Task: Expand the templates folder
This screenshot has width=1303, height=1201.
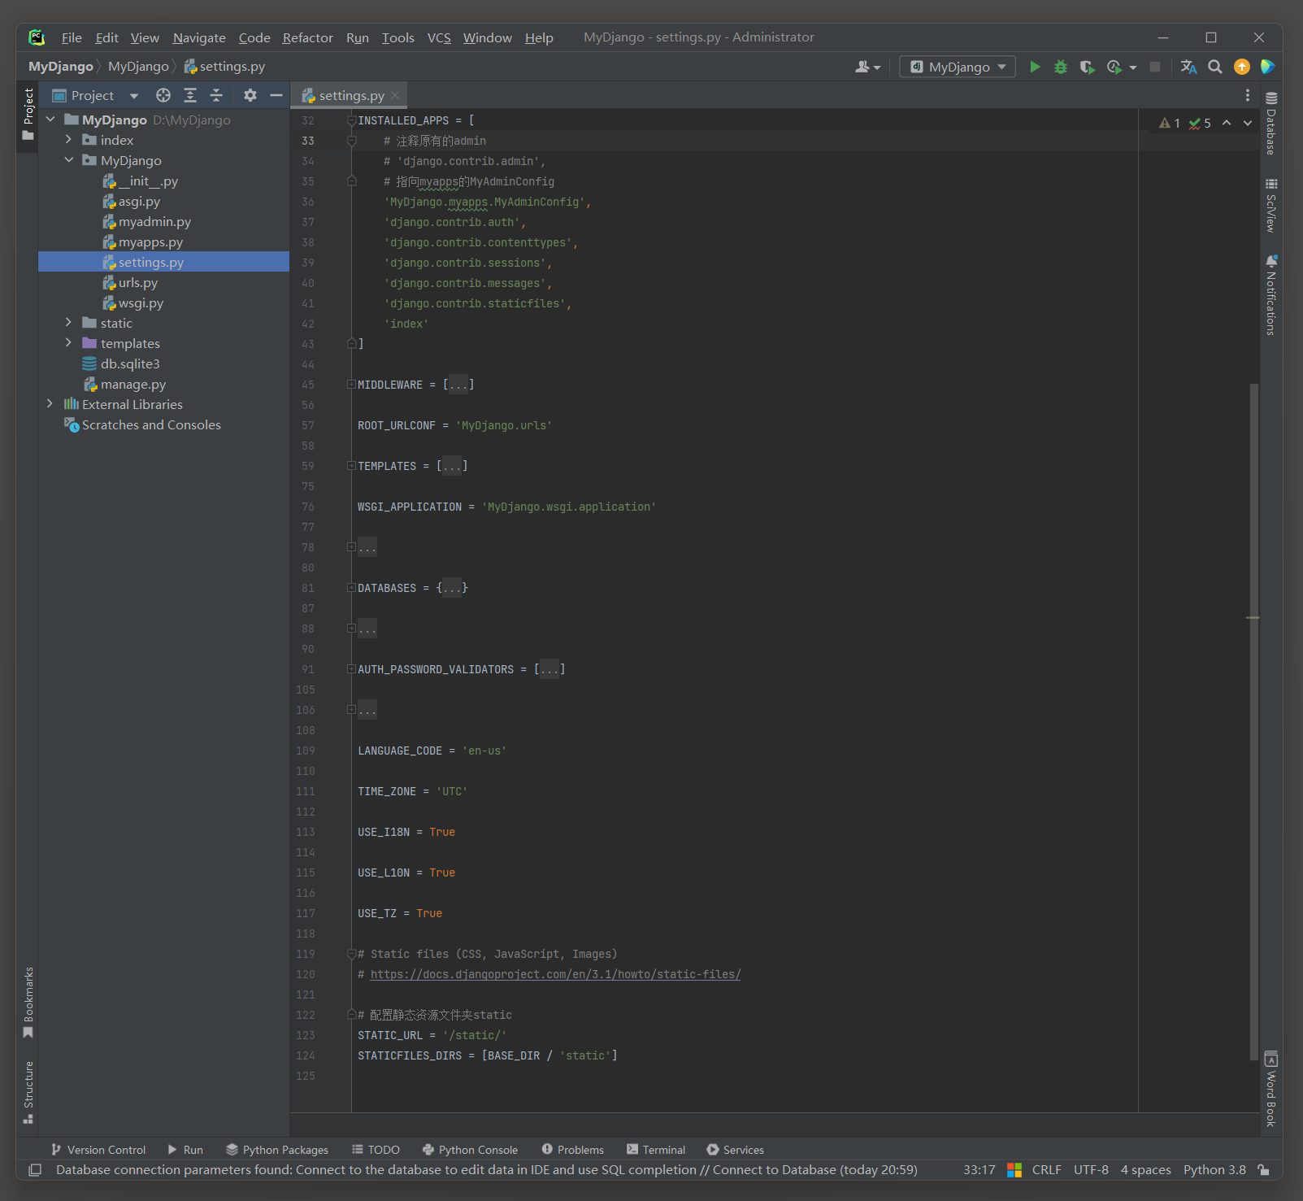Action: (69, 343)
